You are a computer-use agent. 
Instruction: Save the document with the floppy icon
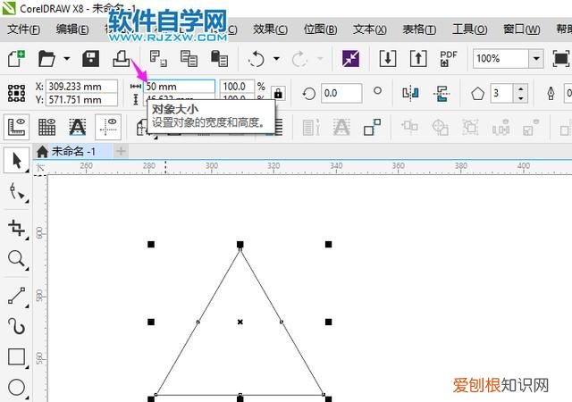[x=90, y=58]
